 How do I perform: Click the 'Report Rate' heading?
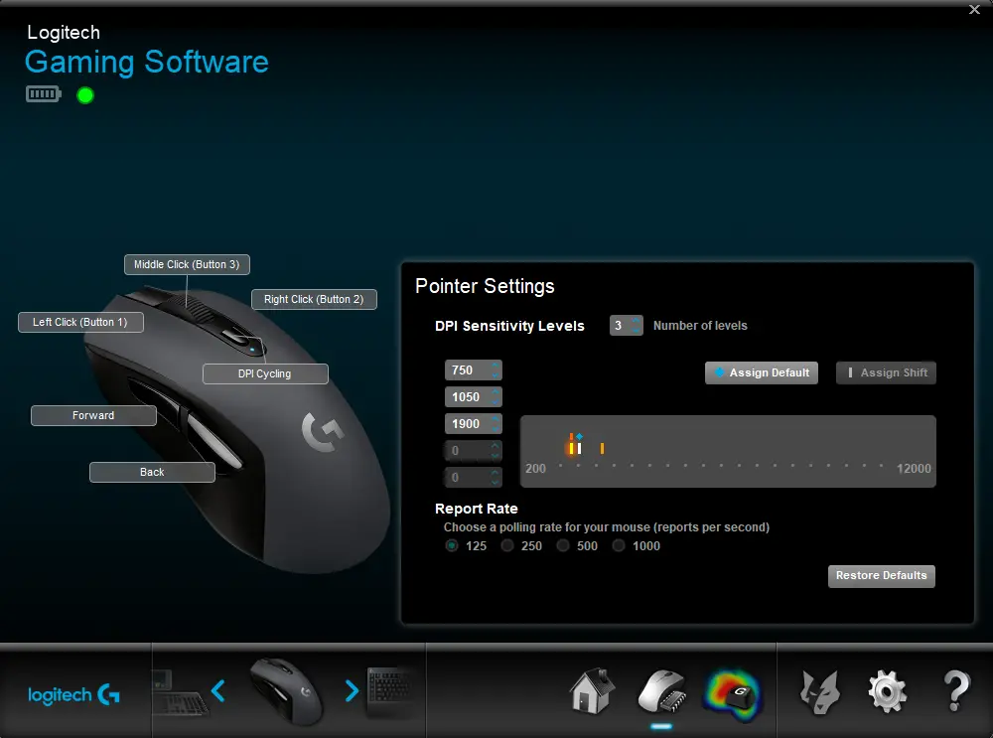[x=477, y=509]
